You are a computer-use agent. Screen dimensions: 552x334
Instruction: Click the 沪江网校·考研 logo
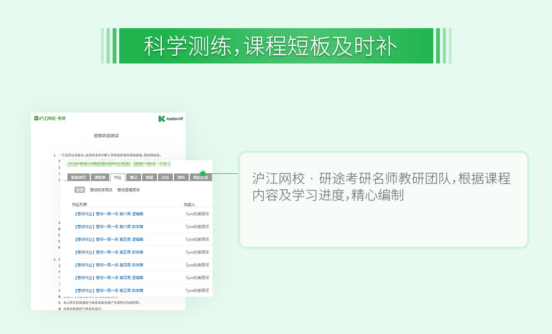pos(50,119)
